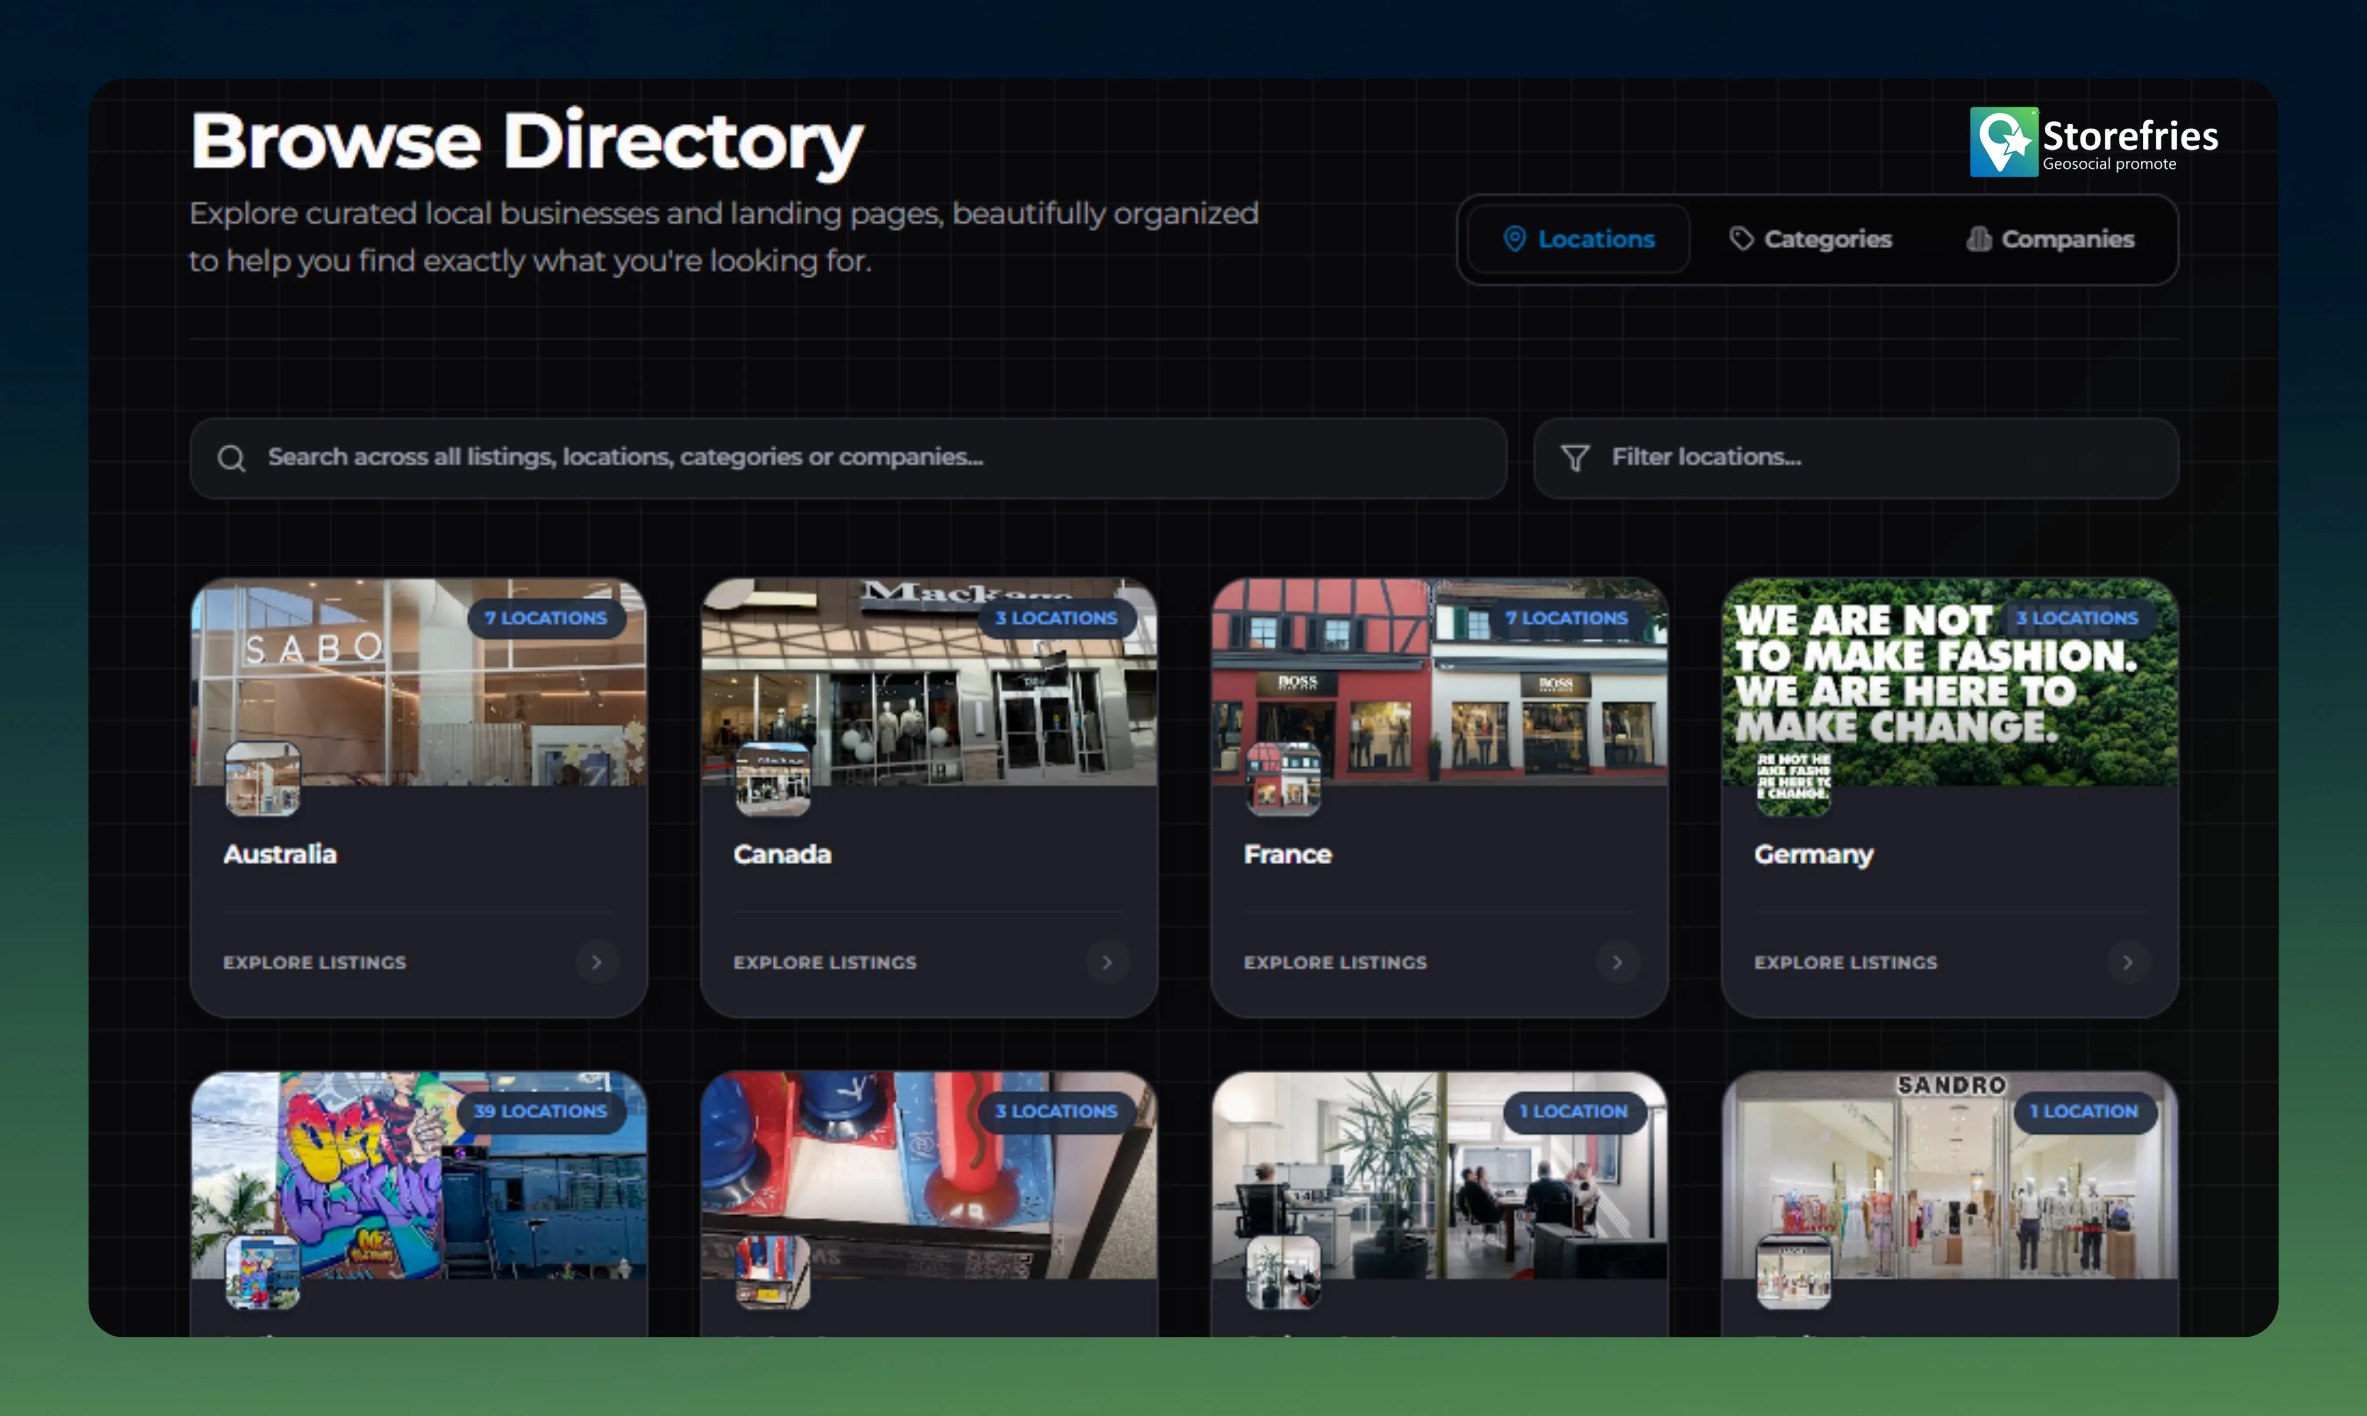Screen dimensions: 2367x1416
Task: Click the building icon in Companies tab
Action: tap(1979, 240)
